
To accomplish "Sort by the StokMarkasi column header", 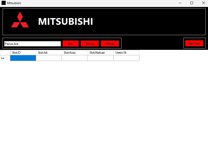I will (100, 53).
